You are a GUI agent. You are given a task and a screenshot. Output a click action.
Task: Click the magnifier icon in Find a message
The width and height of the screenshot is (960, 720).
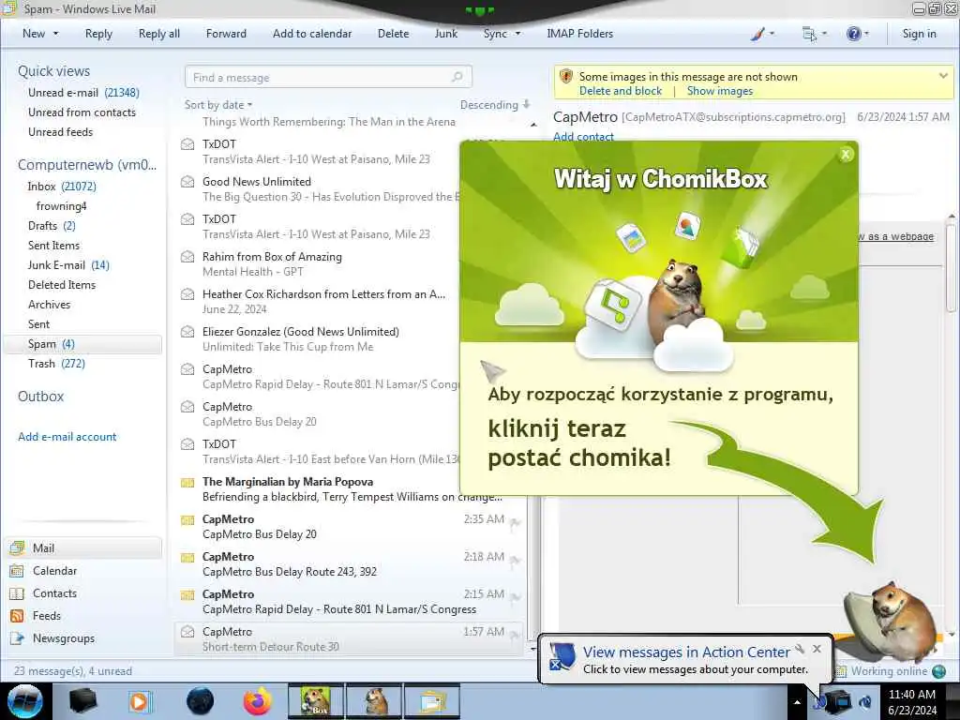[457, 77]
